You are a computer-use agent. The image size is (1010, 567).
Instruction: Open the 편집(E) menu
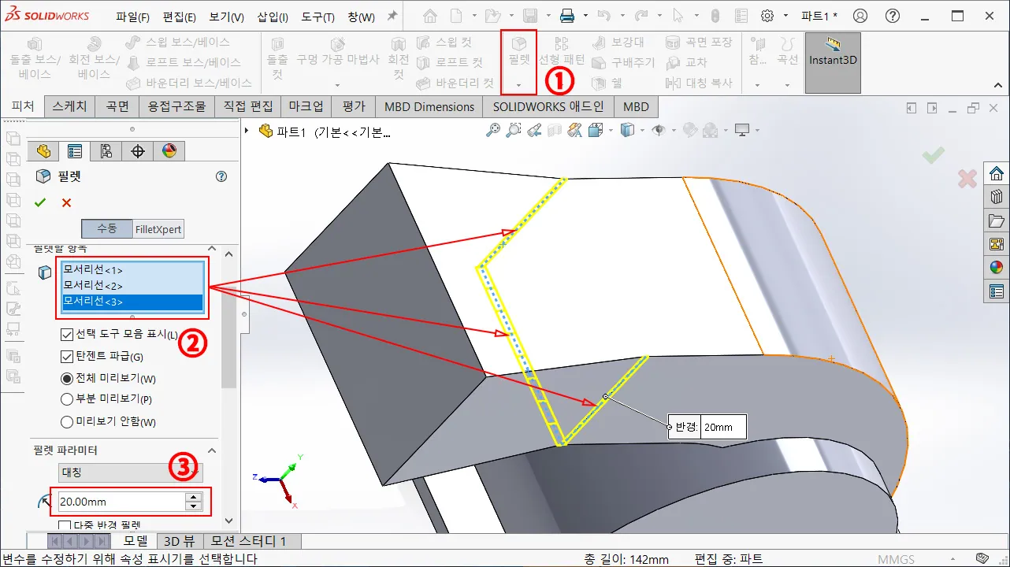coord(180,17)
